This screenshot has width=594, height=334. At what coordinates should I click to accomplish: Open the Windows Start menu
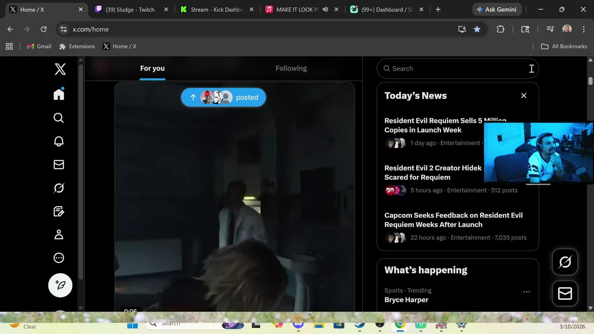click(132, 325)
